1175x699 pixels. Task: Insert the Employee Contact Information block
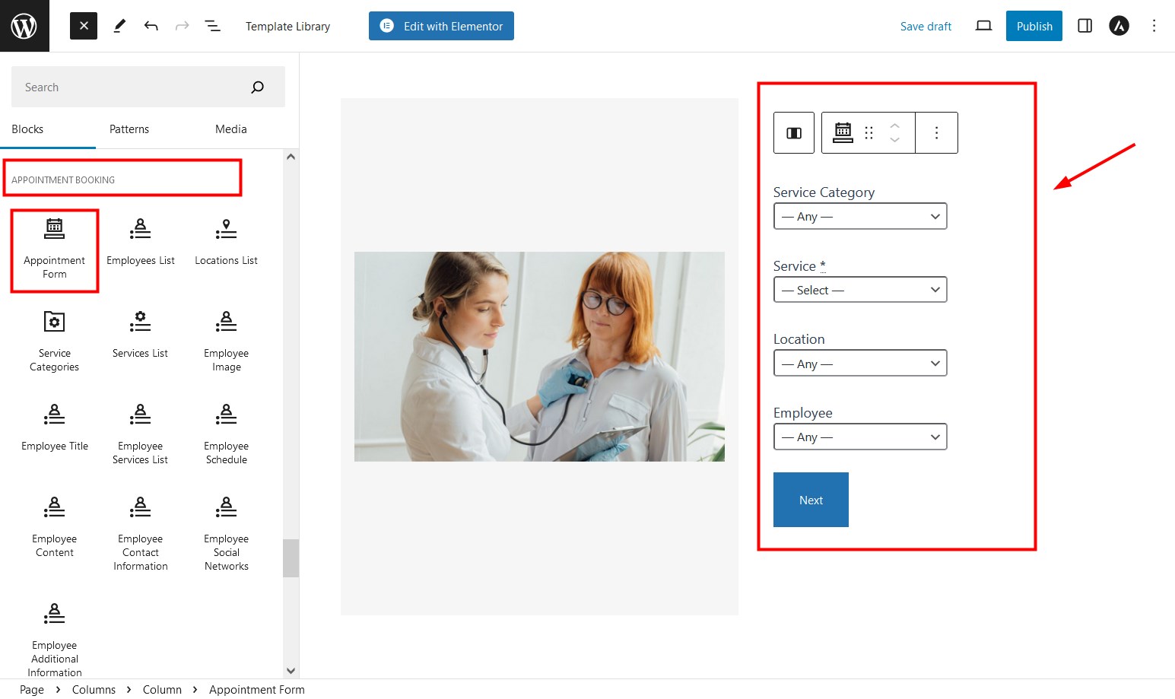141,534
